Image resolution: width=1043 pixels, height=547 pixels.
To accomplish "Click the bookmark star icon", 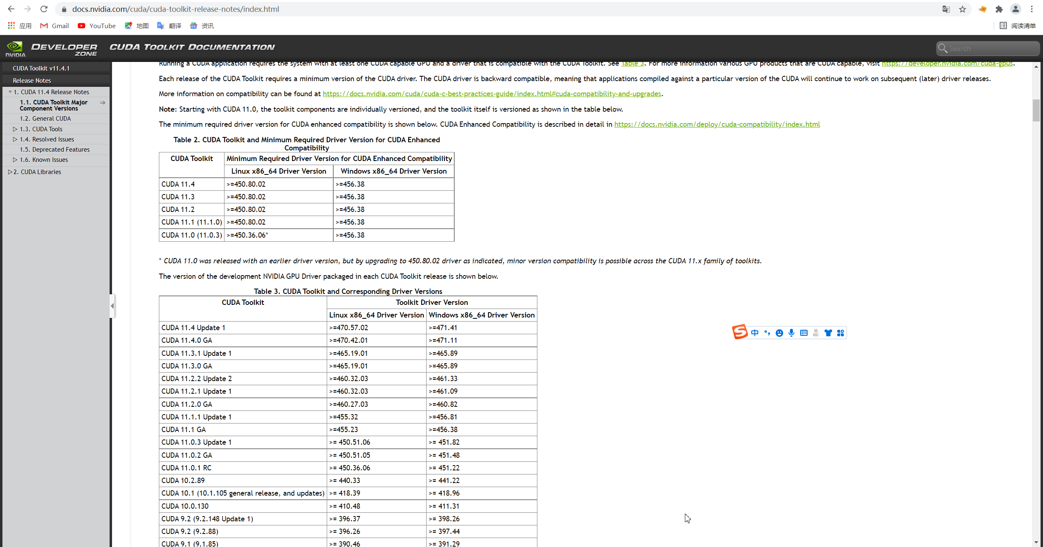I will tap(962, 9).
